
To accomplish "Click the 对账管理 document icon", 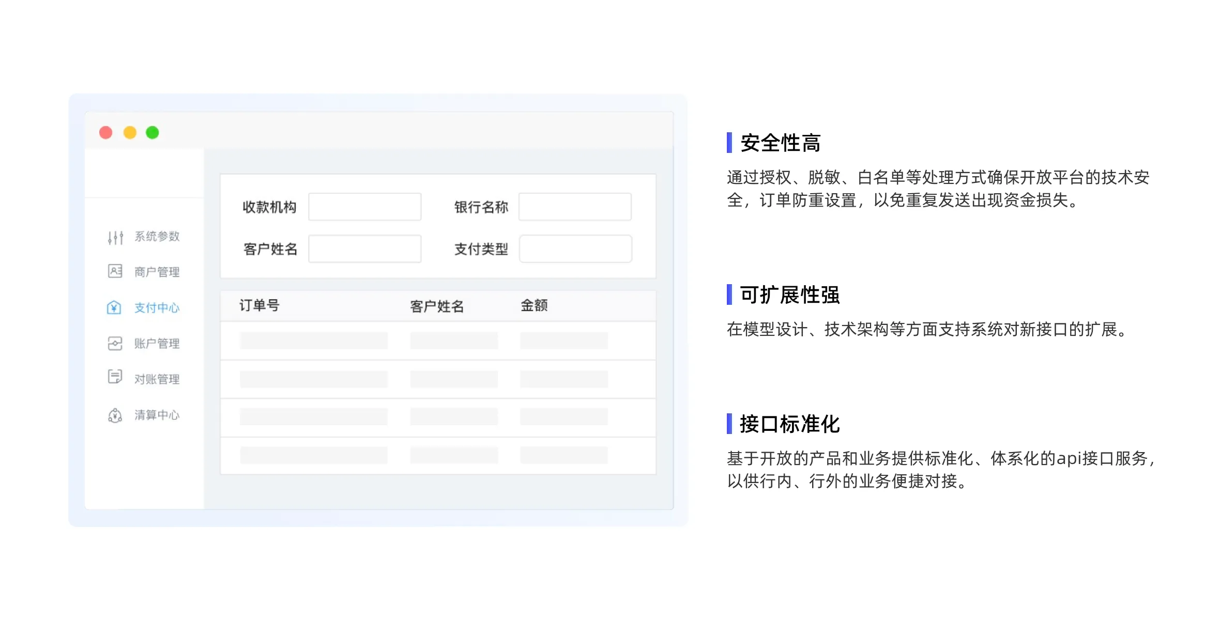I will coord(115,377).
